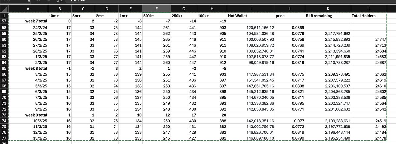The width and height of the screenshot is (396, 144).
Task: Select column G header
Action: 184,8
